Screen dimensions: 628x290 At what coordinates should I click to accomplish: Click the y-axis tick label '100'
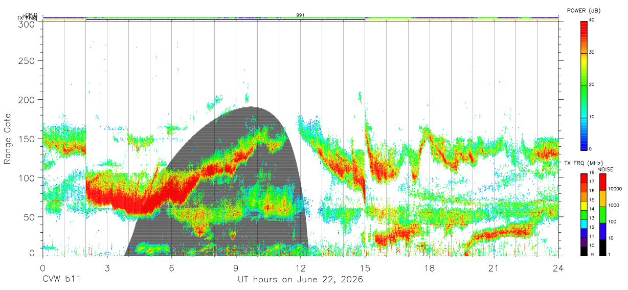tap(27, 178)
